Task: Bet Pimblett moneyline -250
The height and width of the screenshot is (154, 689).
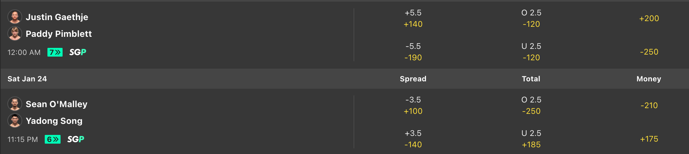Action: (649, 52)
